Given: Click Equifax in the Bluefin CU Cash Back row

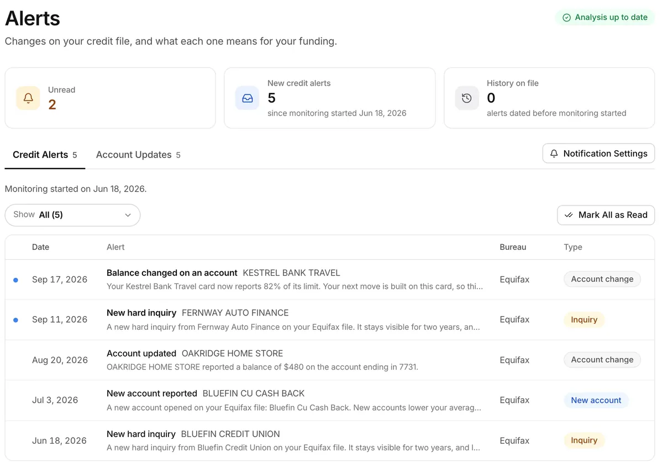Looking at the screenshot, I should point(514,400).
